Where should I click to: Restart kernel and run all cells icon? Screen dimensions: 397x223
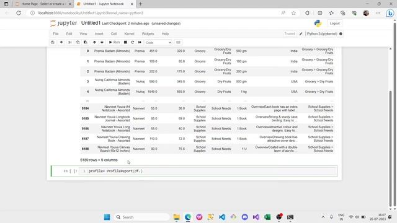140,43
